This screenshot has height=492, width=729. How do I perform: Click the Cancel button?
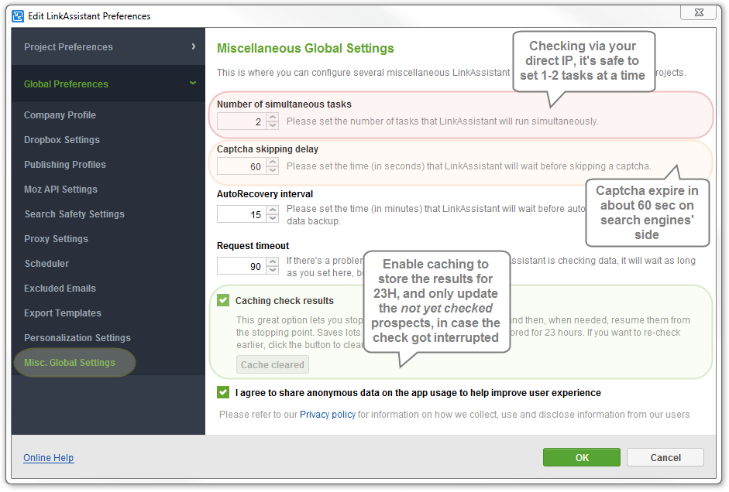coord(665,457)
